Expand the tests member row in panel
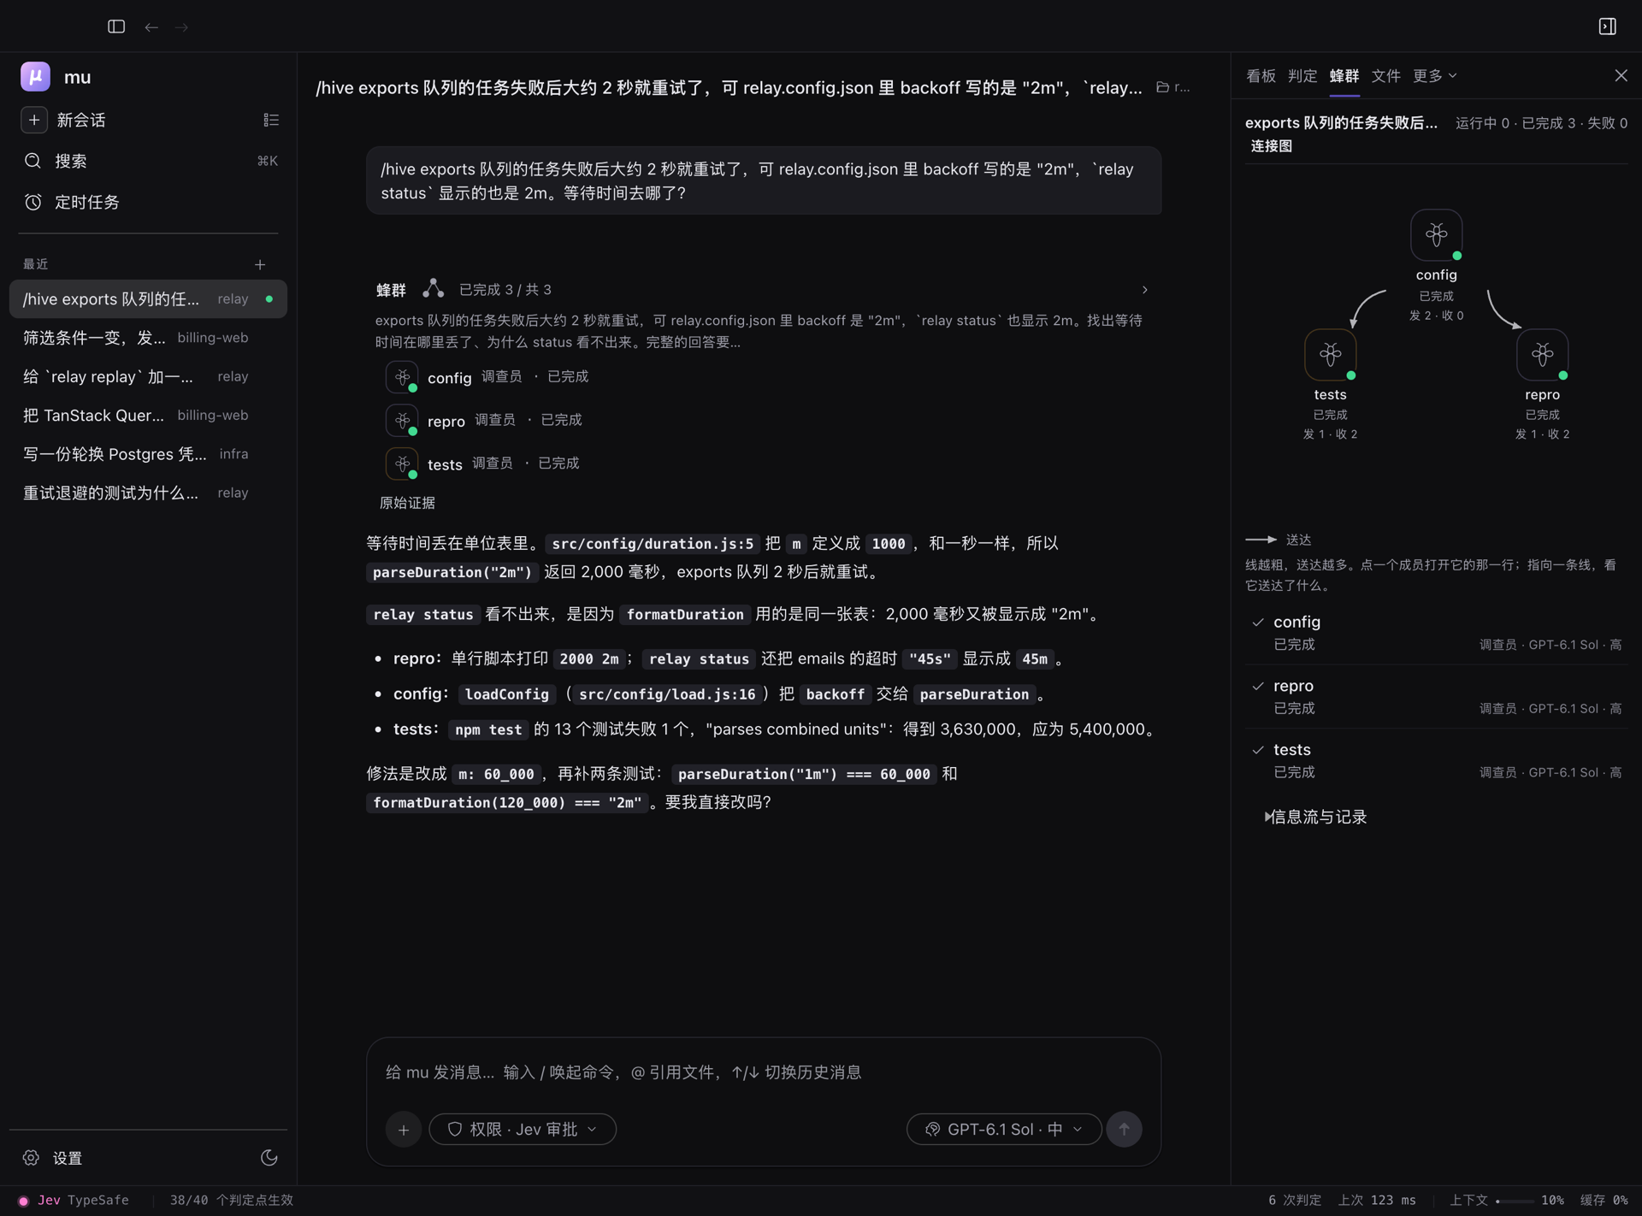Image resolution: width=1642 pixels, height=1216 pixels. (1436, 760)
